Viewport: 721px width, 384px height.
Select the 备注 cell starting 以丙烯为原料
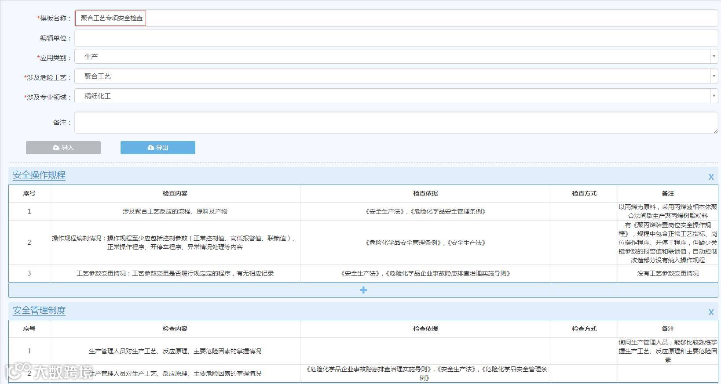click(x=668, y=211)
